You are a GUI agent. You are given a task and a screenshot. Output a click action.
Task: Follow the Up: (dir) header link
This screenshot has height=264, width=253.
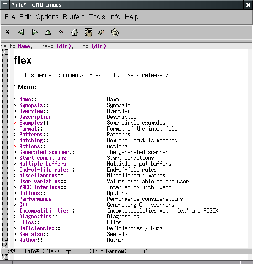click(x=99, y=46)
